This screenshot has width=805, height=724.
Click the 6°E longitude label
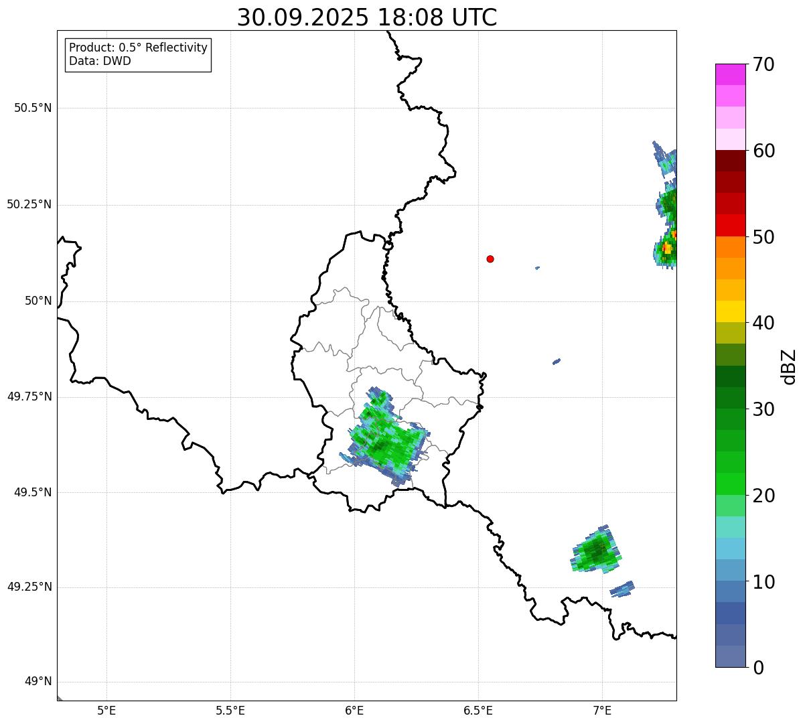point(354,710)
